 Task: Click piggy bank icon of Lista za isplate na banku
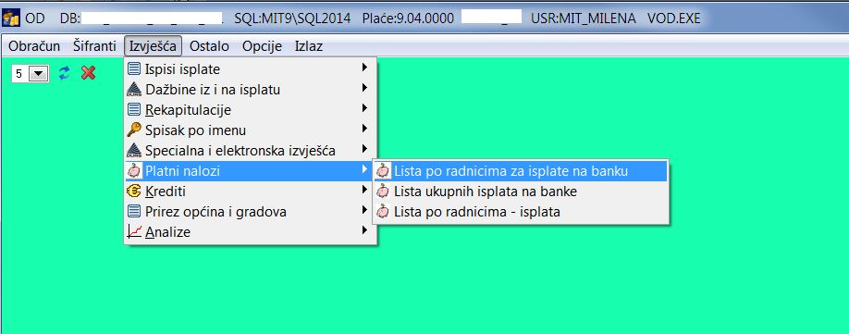click(383, 171)
